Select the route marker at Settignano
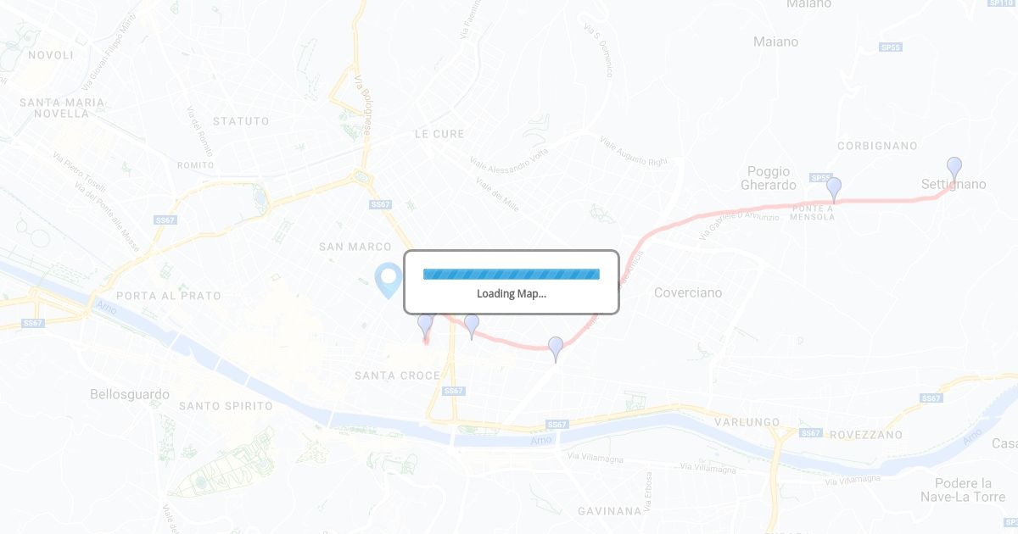This screenshot has height=534, width=1018. tap(954, 170)
